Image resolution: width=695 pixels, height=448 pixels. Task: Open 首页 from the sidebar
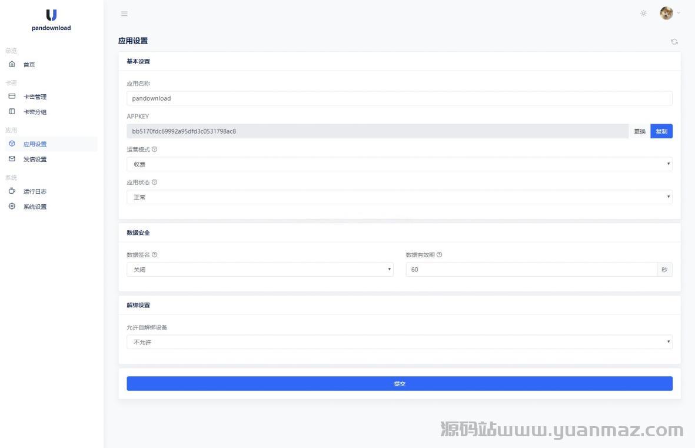pos(29,65)
